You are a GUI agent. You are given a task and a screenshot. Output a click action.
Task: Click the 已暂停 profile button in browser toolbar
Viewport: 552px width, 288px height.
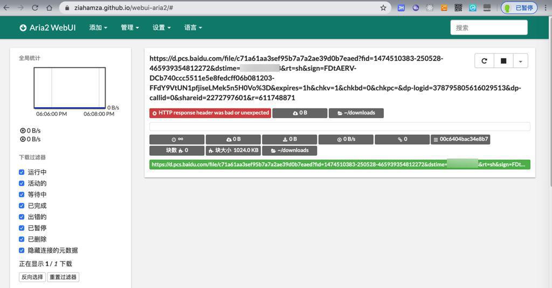(519, 8)
